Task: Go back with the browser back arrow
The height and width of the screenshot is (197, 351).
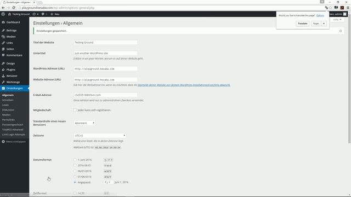Action: [x=3, y=8]
